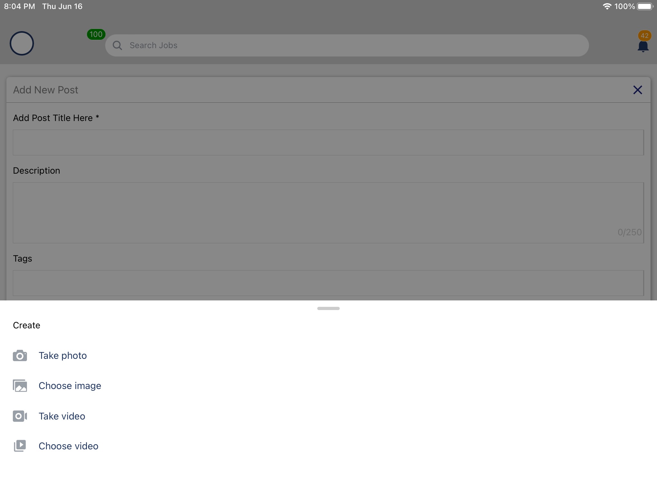The width and height of the screenshot is (657, 493).
Task: Click the Add Post Title input box
Action: tap(328, 143)
